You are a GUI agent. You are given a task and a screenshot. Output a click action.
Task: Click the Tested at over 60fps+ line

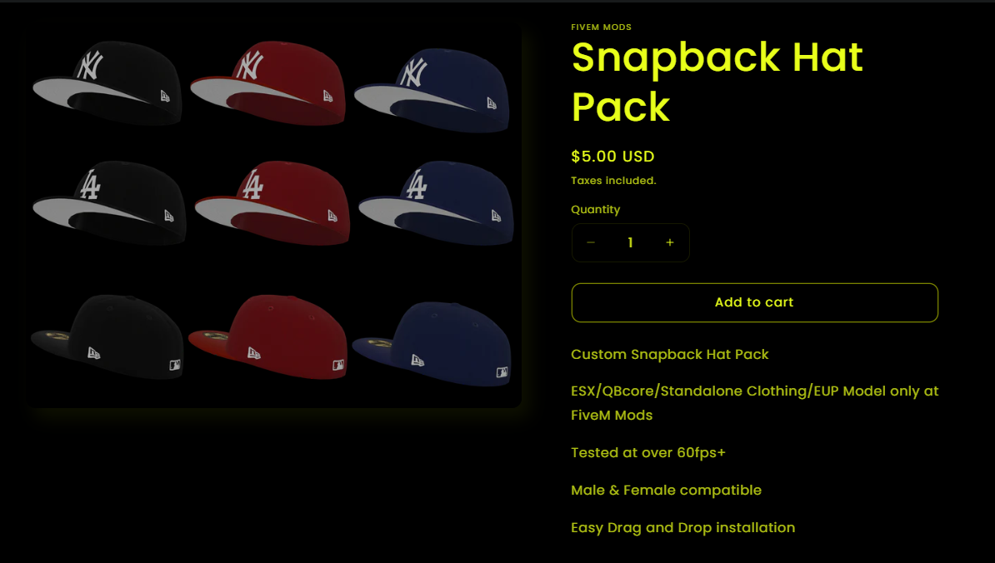647,453
